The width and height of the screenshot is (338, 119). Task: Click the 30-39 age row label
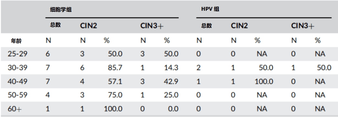18,68
